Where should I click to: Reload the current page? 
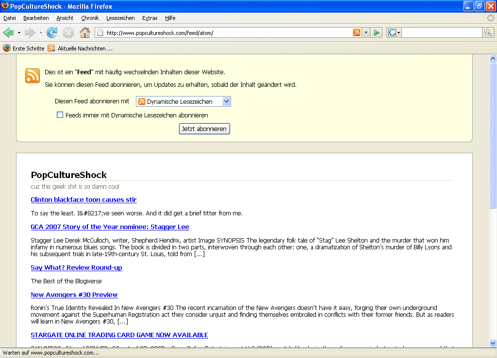tap(52, 33)
